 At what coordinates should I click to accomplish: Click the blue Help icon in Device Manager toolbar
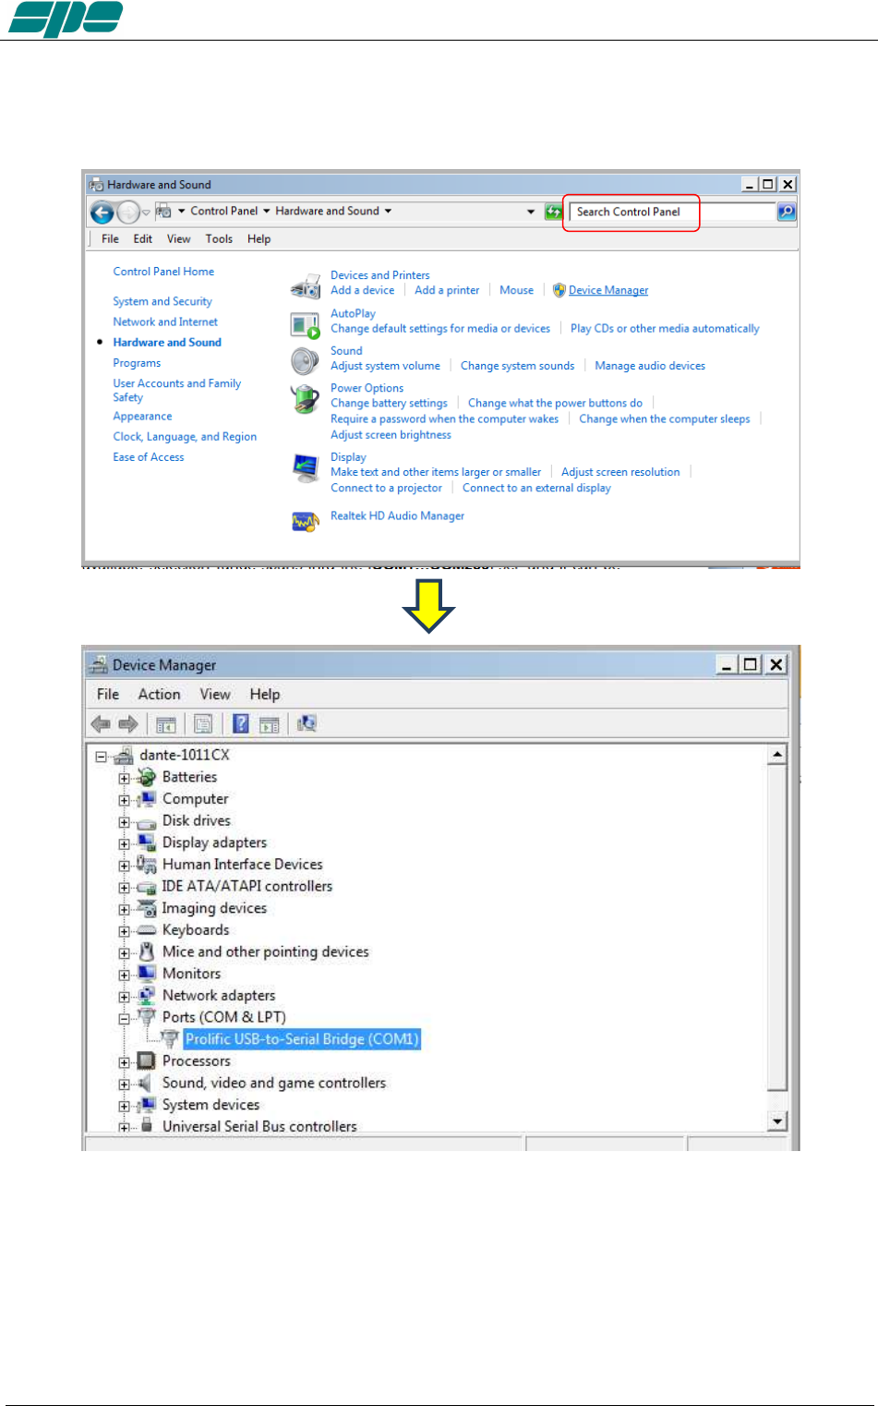point(241,723)
